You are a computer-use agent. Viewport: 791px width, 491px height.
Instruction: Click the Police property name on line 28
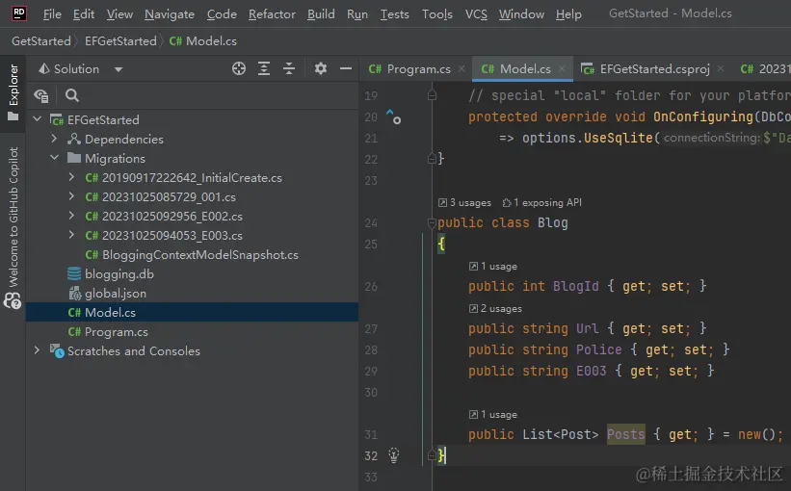599,349
